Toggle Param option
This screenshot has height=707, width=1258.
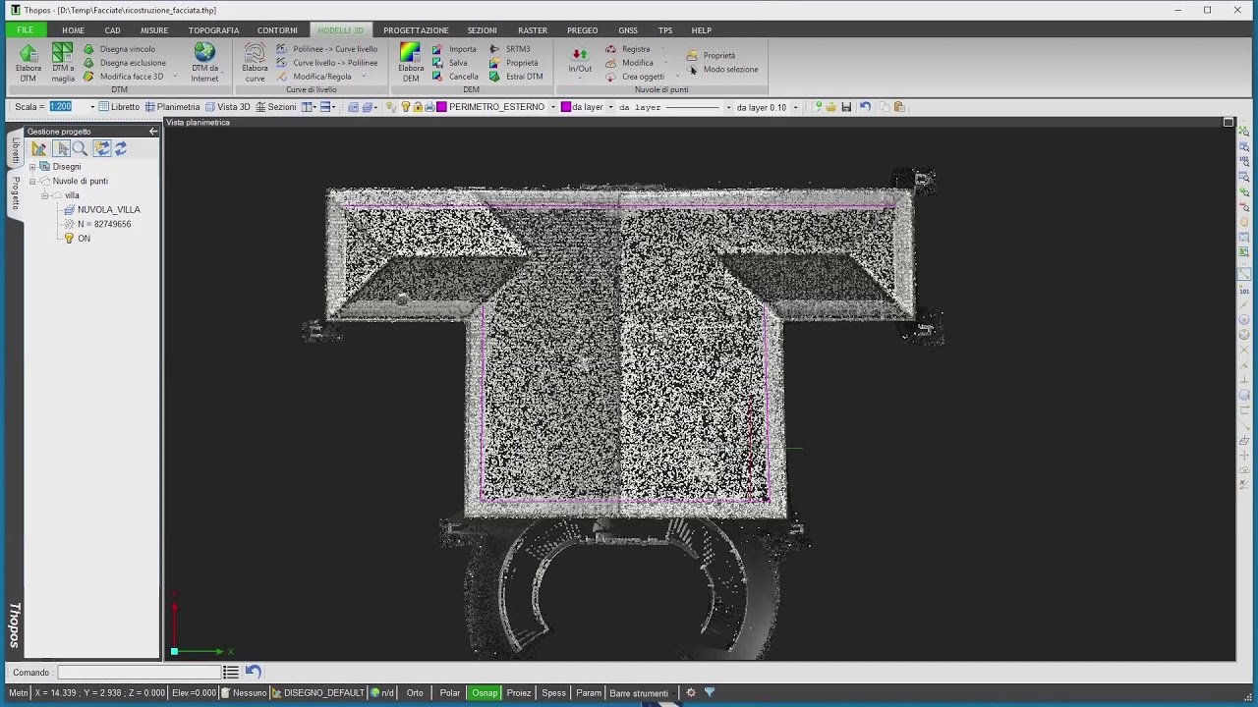pos(589,693)
